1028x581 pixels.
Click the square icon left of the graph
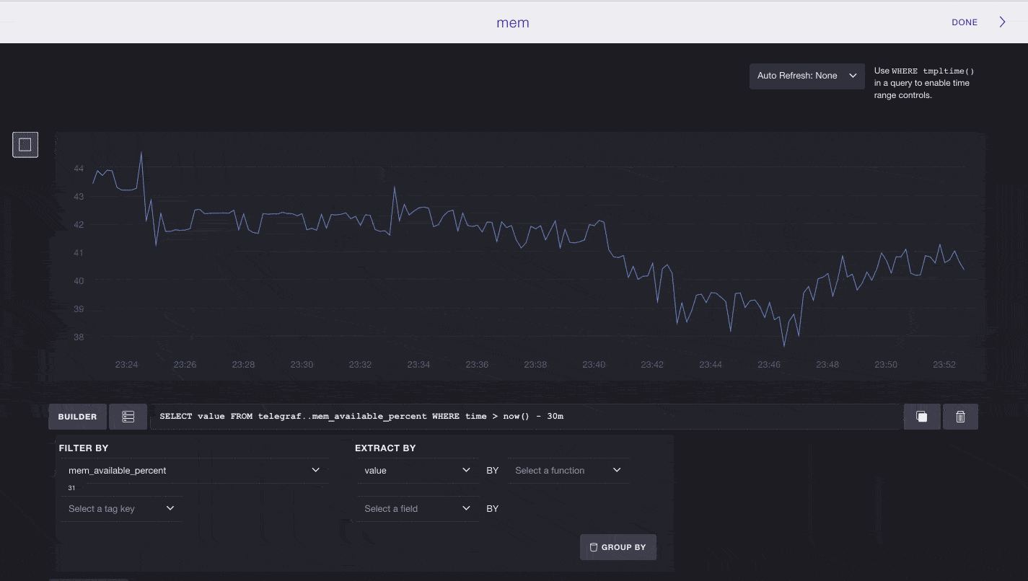tap(25, 145)
